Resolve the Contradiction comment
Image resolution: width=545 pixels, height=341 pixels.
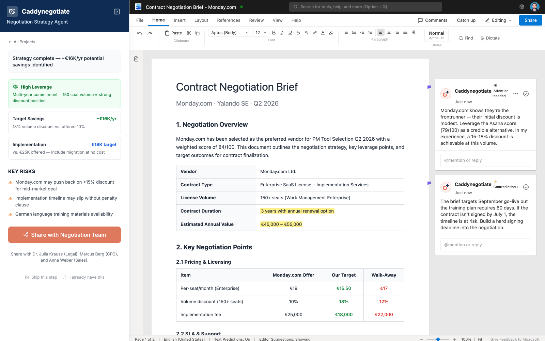(526, 187)
